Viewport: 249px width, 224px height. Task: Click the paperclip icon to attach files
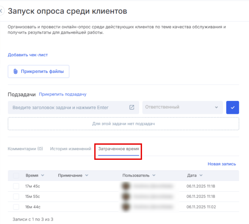click(x=16, y=71)
